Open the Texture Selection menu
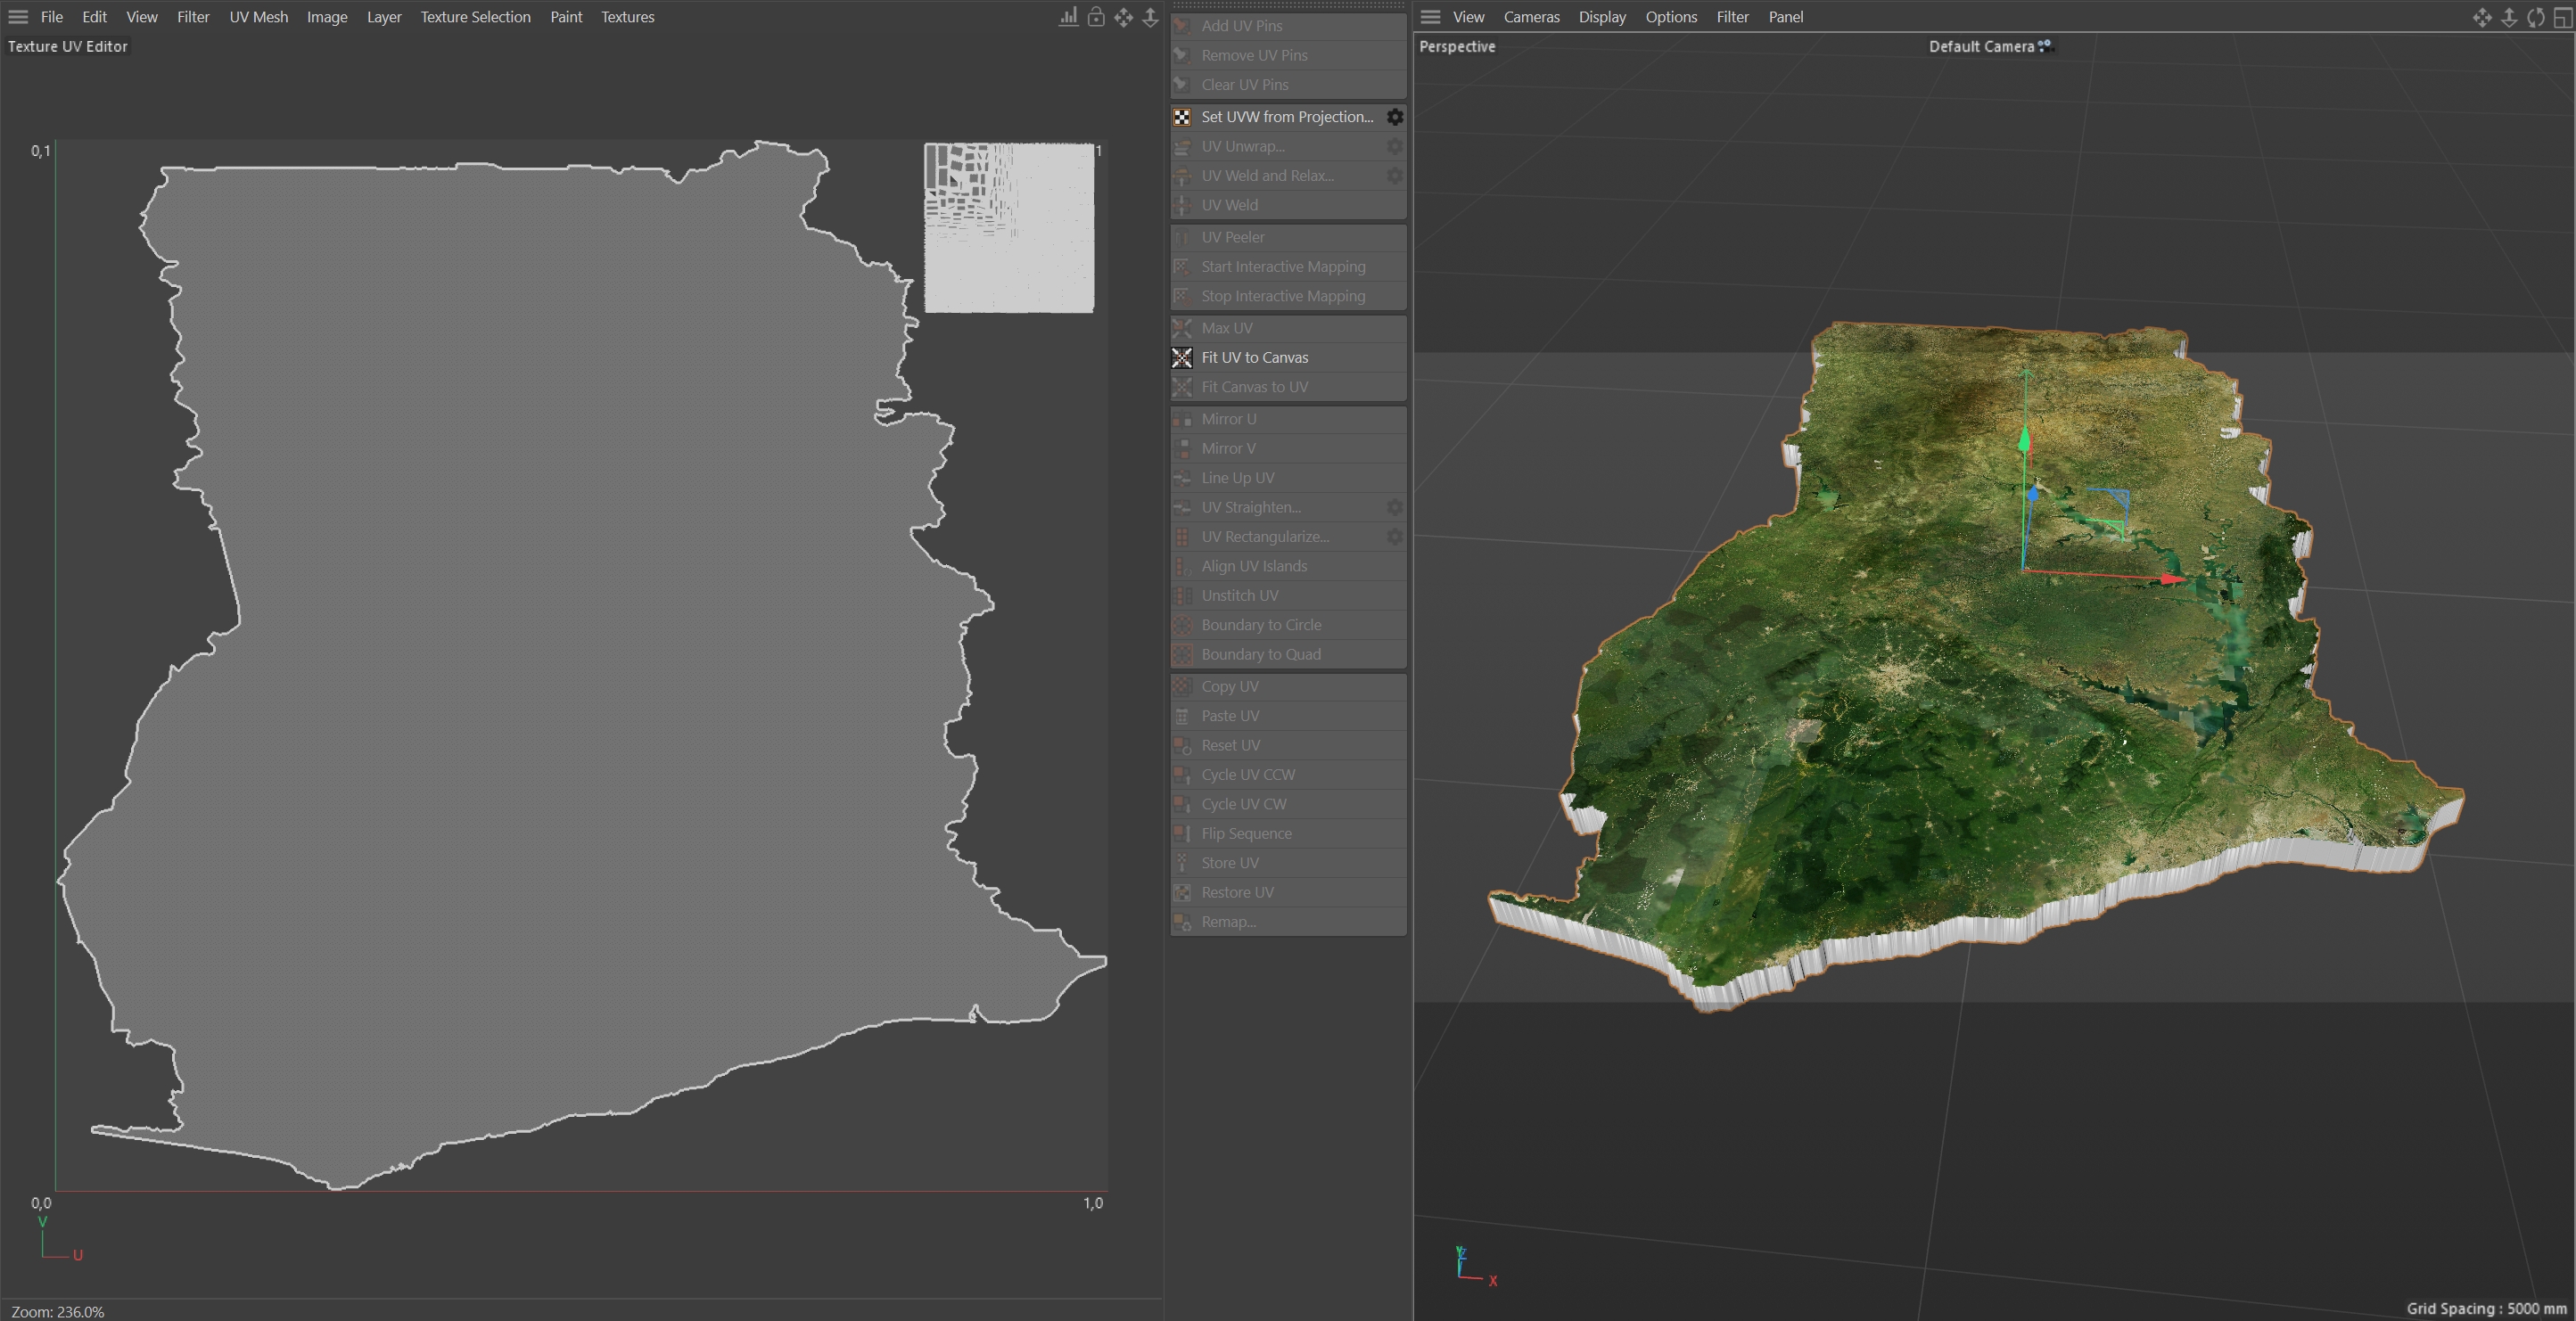 (475, 17)
